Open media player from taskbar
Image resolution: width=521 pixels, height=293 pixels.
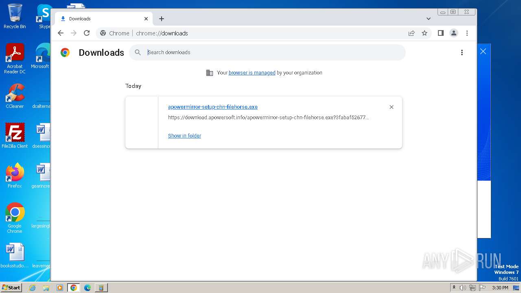tap(59, 288)
